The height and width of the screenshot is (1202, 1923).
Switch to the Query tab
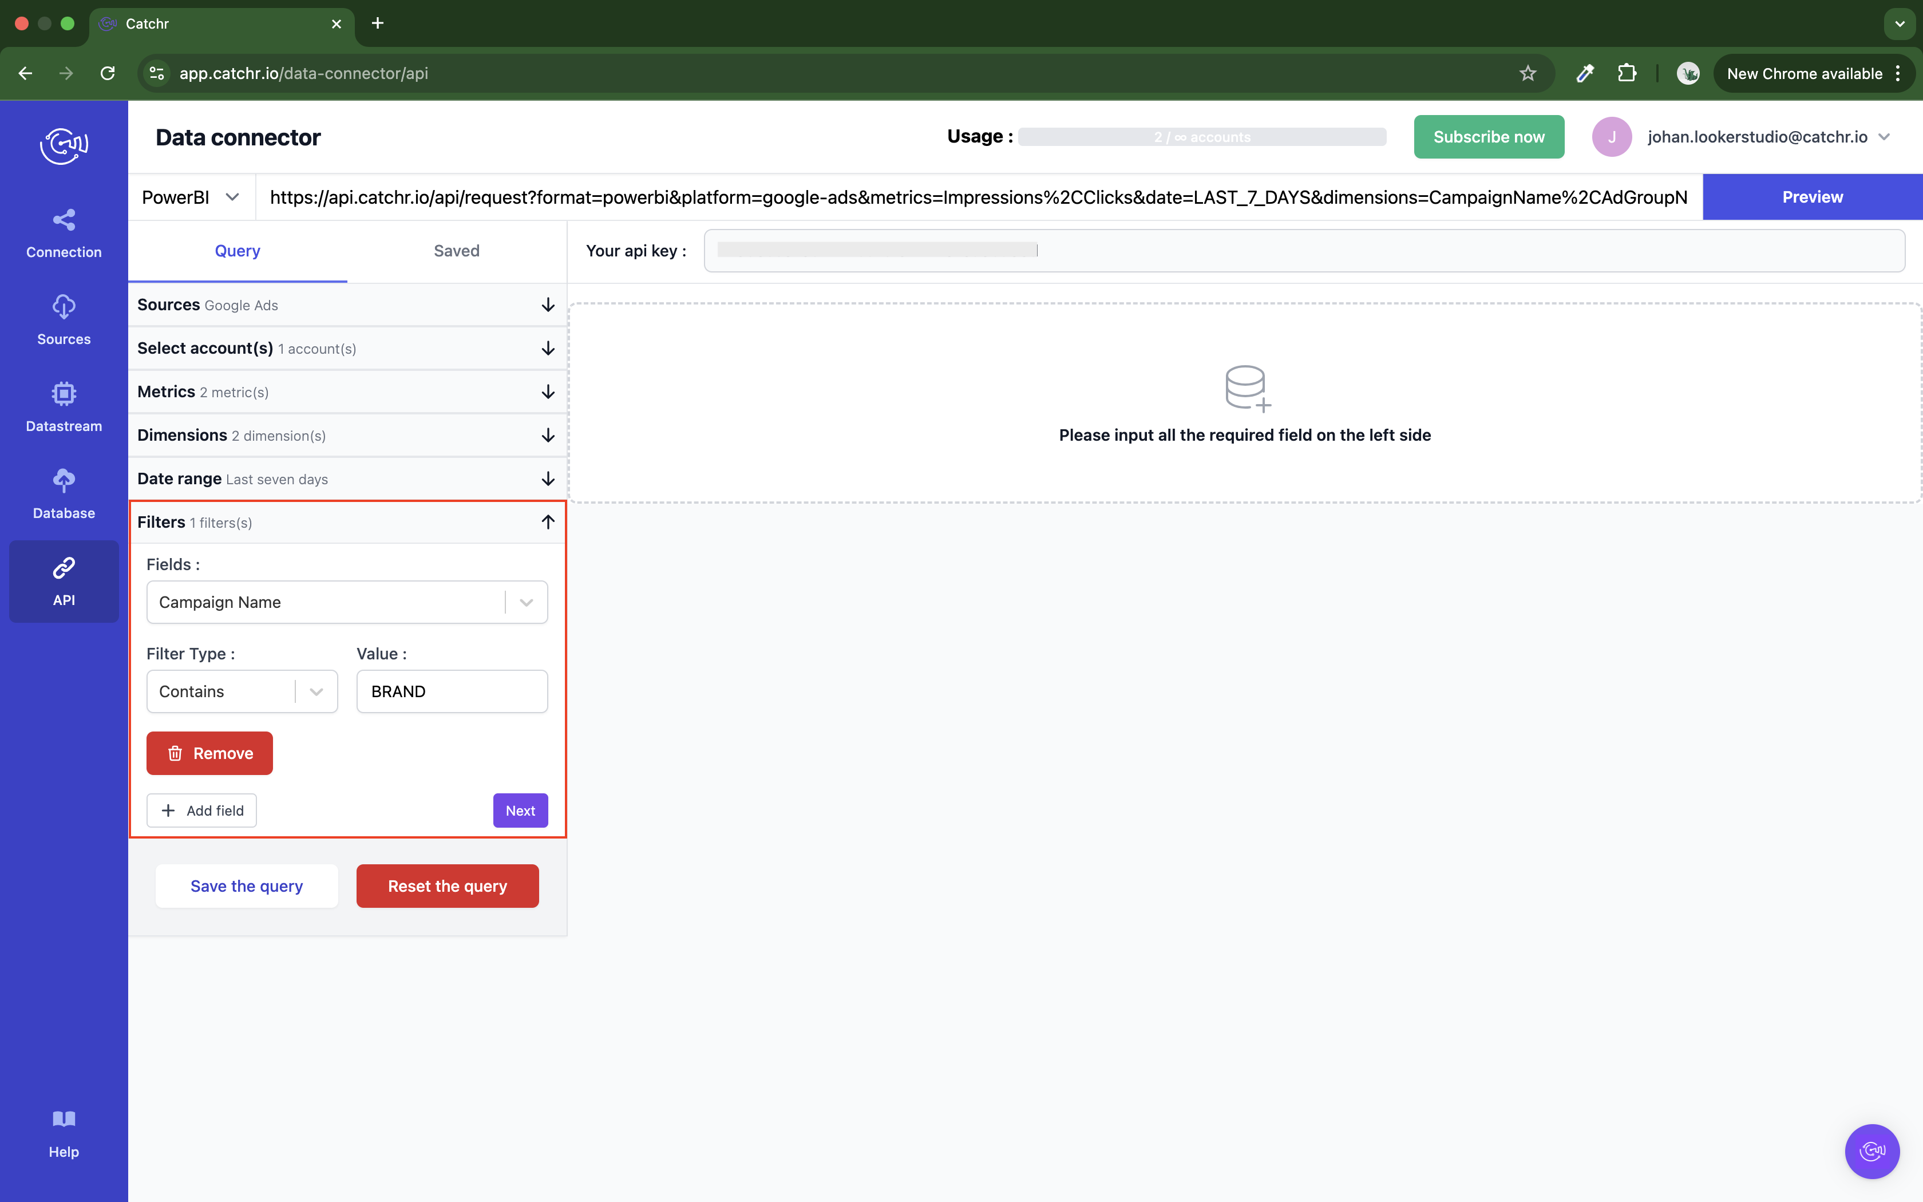click(237, 251)
